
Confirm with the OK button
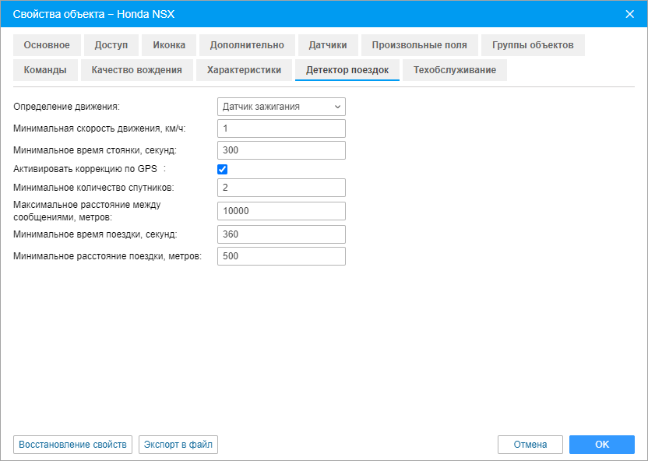point(602,445)
